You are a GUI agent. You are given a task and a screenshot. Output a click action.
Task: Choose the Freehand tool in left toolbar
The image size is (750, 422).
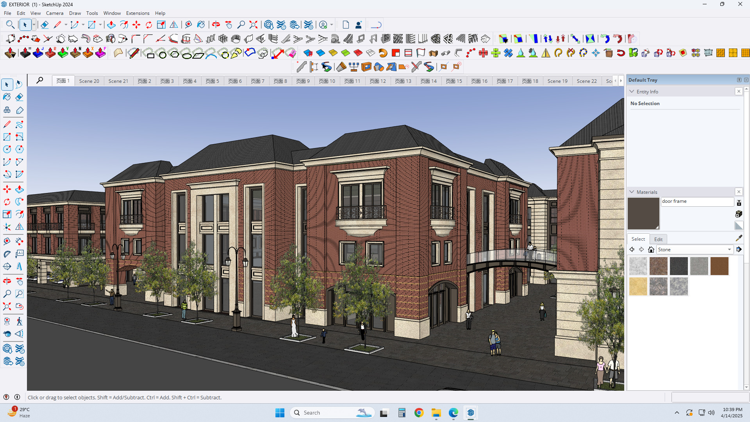(x=20, y=124)
